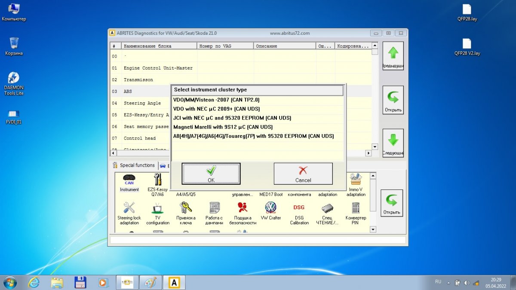Open the Конвертер PIN calculator icon
Screen dimensions: 516x290
356,213
